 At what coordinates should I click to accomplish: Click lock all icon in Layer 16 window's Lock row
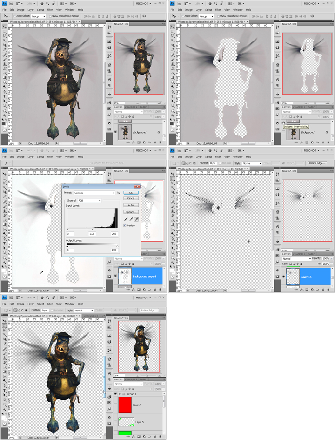301,264
